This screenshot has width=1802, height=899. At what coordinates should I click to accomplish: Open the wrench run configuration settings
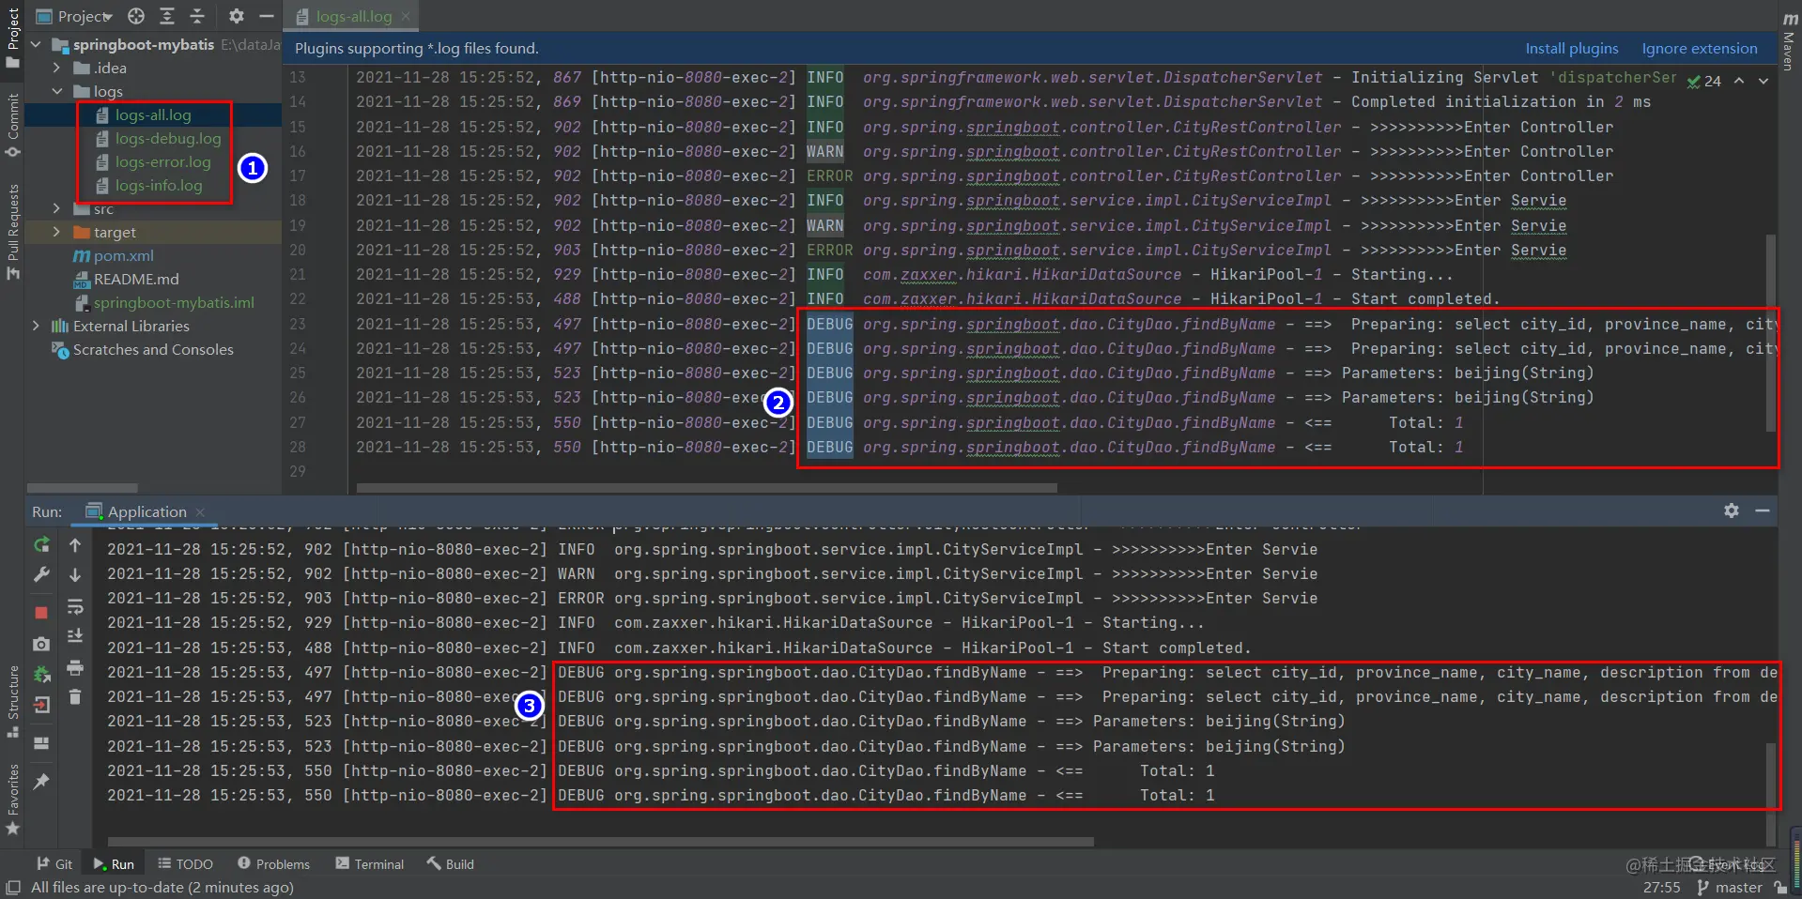(x=41, y=575)
